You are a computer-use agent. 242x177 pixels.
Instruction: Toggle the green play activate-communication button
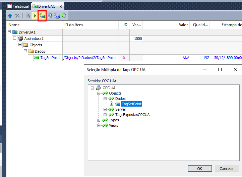pyautogui.click(x=35, y=16)
